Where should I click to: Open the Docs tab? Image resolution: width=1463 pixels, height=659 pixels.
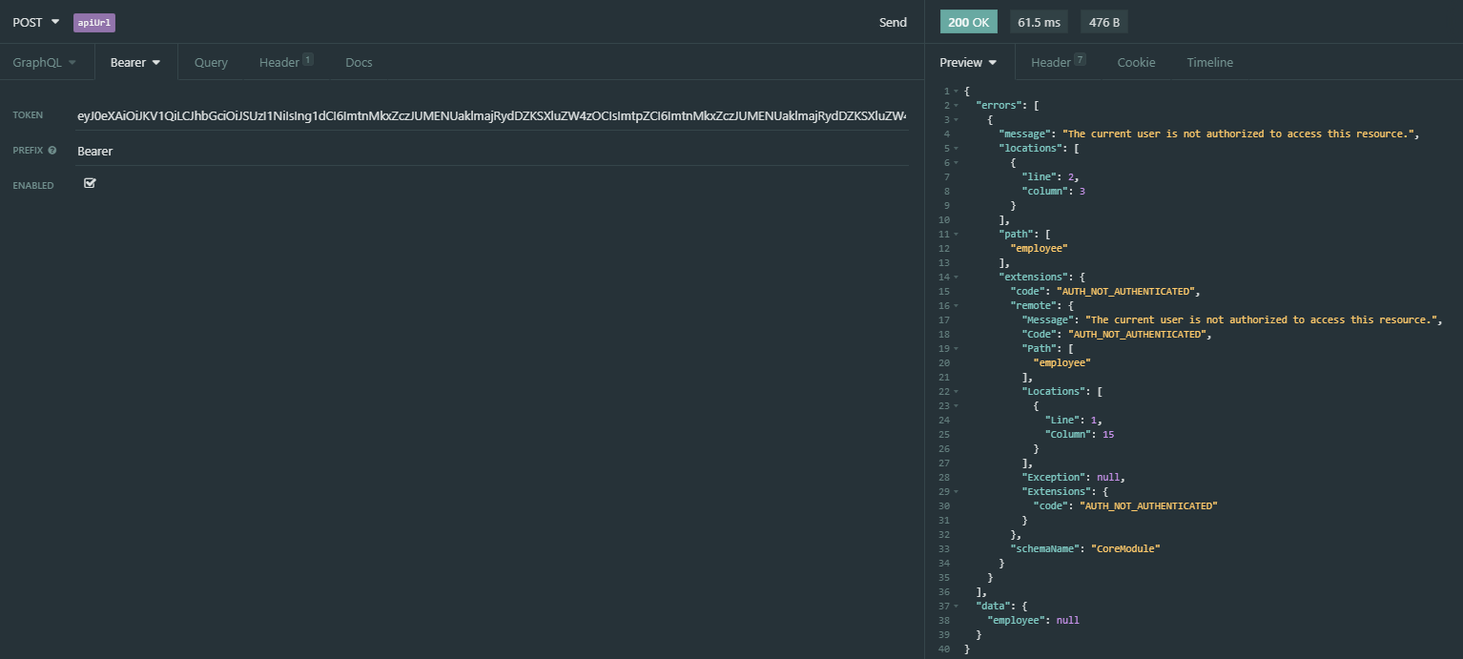pyautogui.click(x=359, y=61)
